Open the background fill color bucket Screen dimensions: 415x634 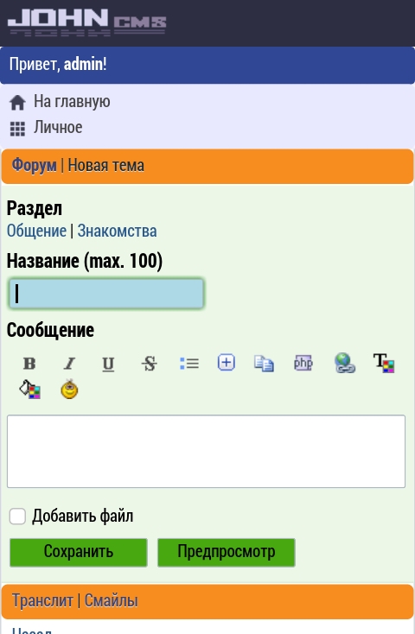pyautogui.click(x=29, y=390)
